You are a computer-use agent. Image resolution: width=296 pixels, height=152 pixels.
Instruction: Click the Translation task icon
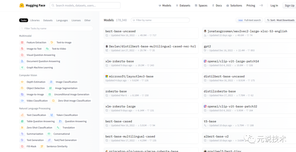pyautogui.click(x=58, y=128)
